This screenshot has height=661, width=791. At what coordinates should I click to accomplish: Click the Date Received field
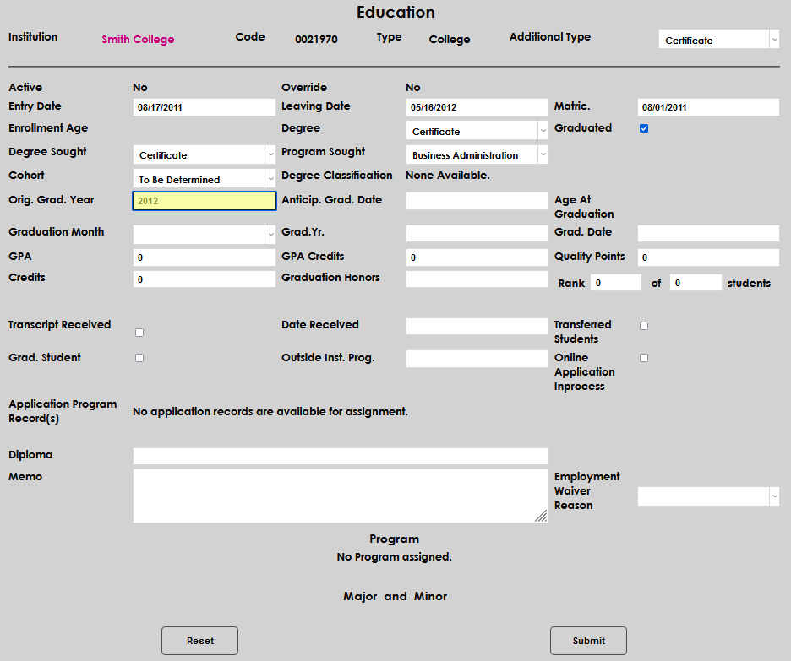click(x=477, y=326)
